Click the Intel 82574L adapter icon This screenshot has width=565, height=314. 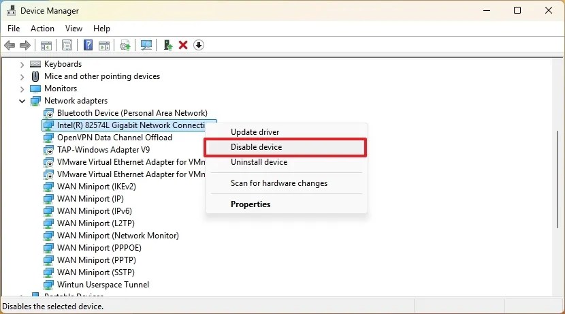[x=48, y=125]
